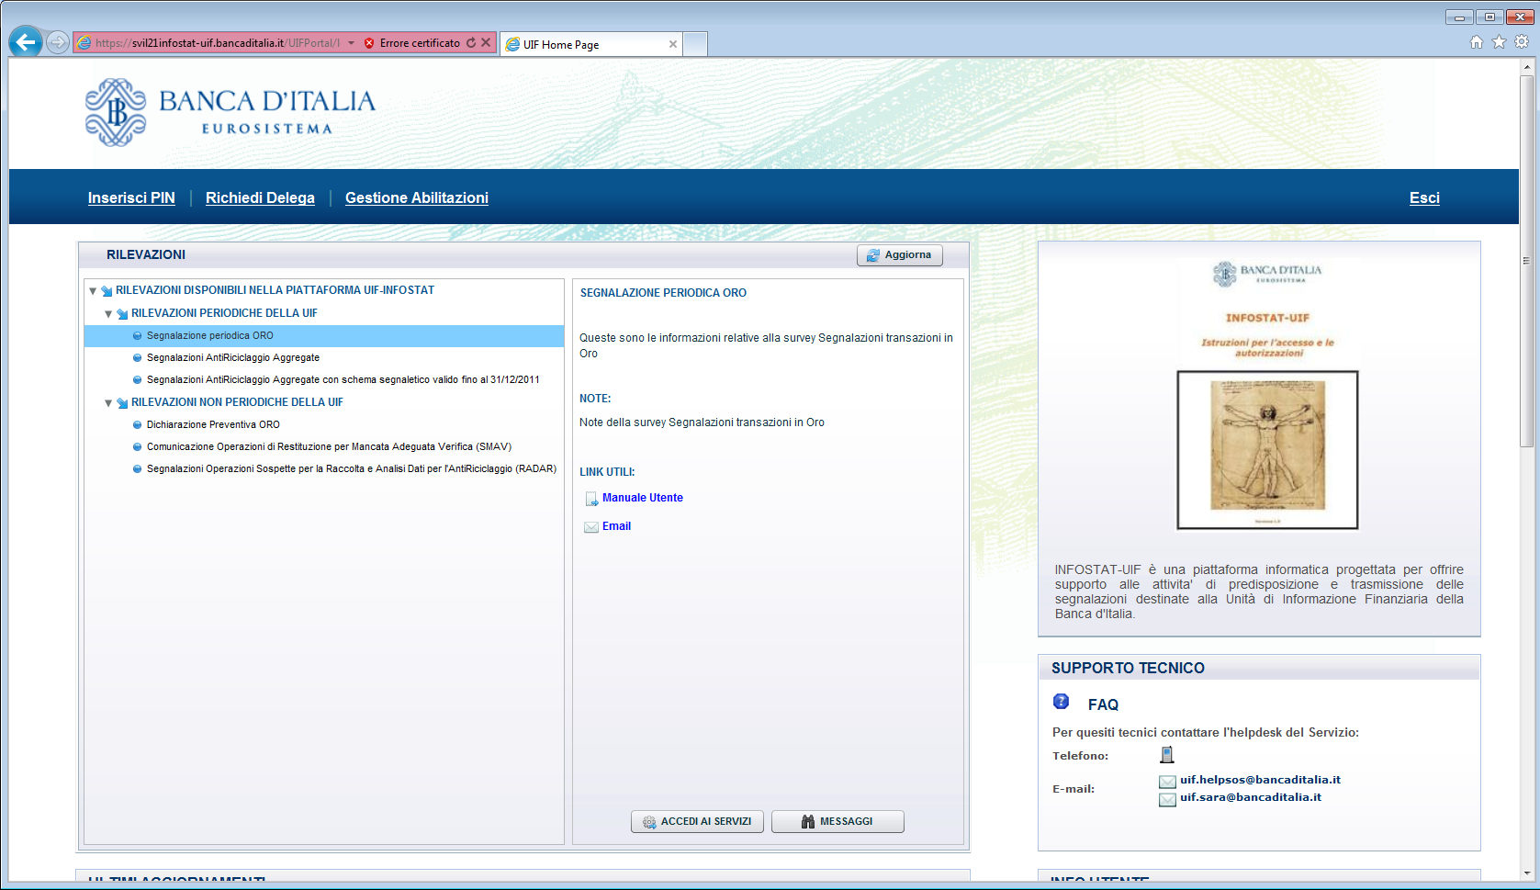This screenshot has width=1540, height=890.
Task: Open the Gestione Abilitazioni menu item
Action: pyautogui.click(x=417, y=197)
